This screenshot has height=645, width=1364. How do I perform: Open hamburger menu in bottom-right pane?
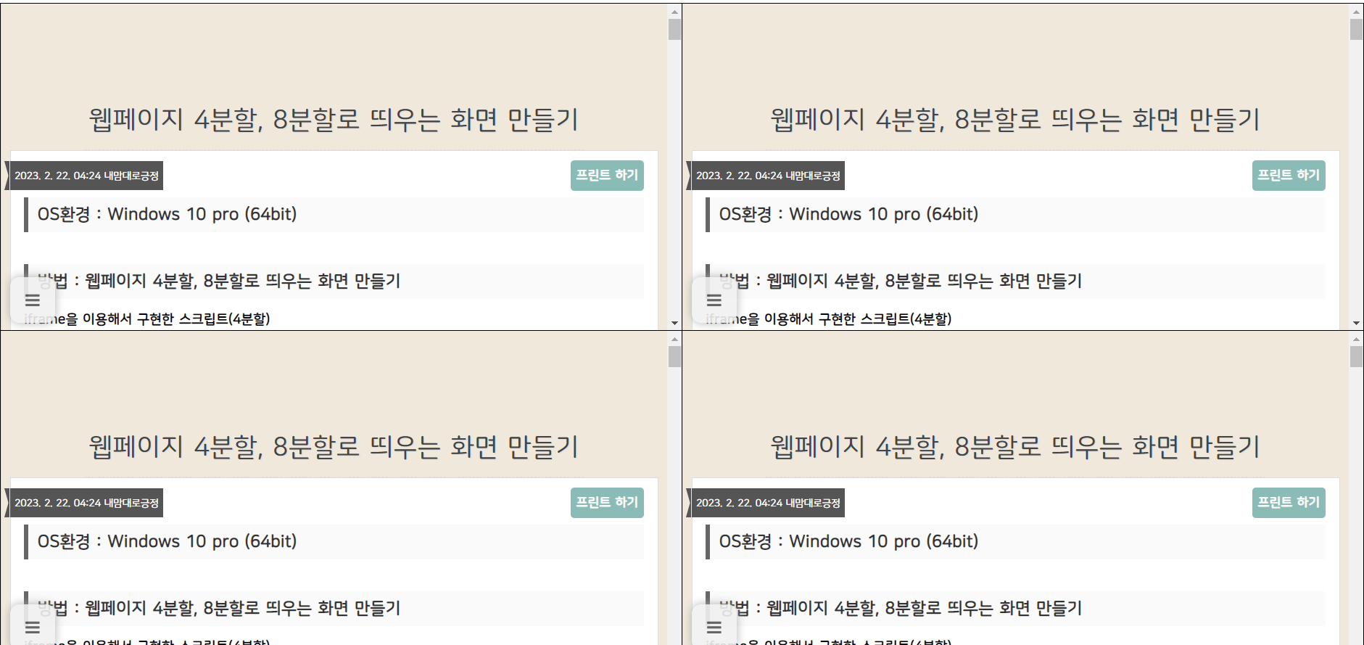pos(714,627)
